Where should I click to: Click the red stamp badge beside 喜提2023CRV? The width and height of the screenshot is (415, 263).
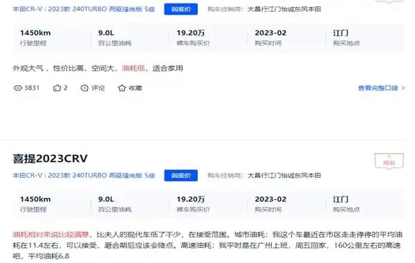tap(389, 161)
